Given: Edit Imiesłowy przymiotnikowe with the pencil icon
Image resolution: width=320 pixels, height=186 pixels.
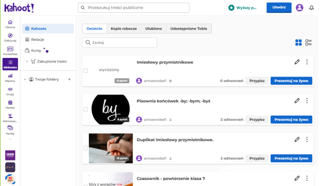Looking at the screenshot, I should (x=297, y=62).
